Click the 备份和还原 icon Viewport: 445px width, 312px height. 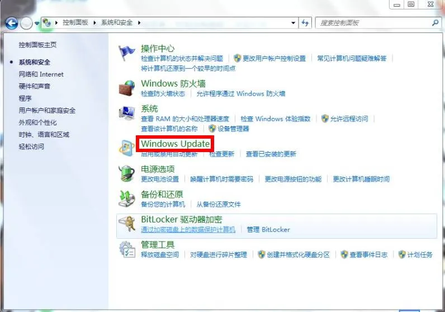pos(126,198)
